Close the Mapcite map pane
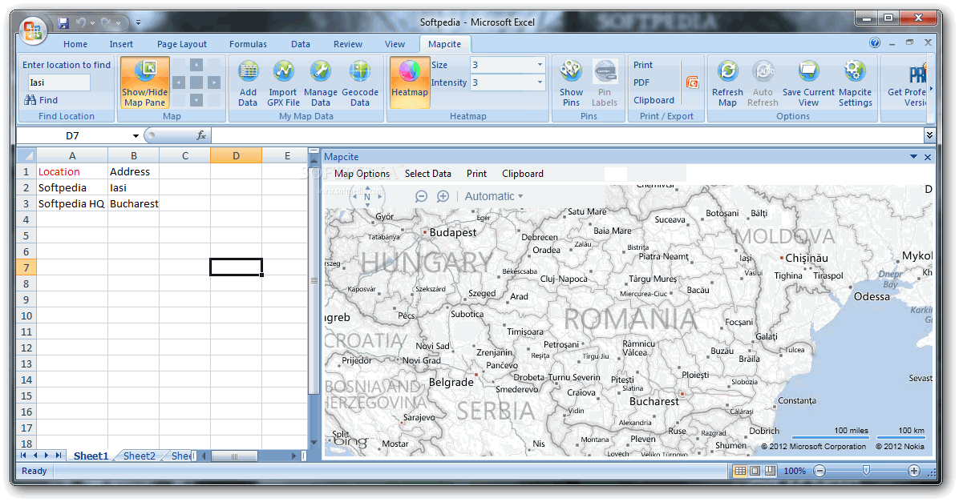 pyautogui.click(x=928, y=157)
